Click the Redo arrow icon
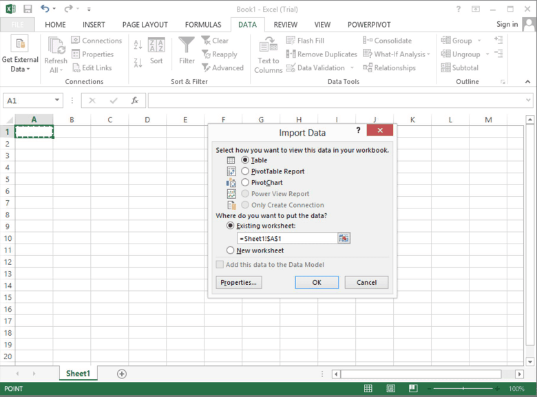This screenshot has height=397, width=537. pyautogui.click(x=68, y=8)
